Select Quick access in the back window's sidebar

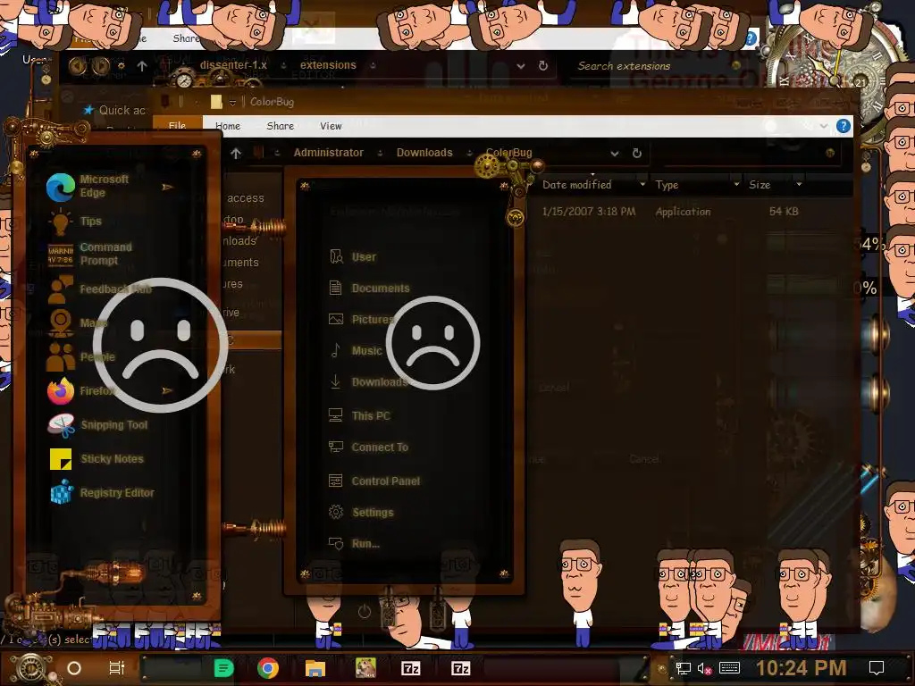pos(115,110)
